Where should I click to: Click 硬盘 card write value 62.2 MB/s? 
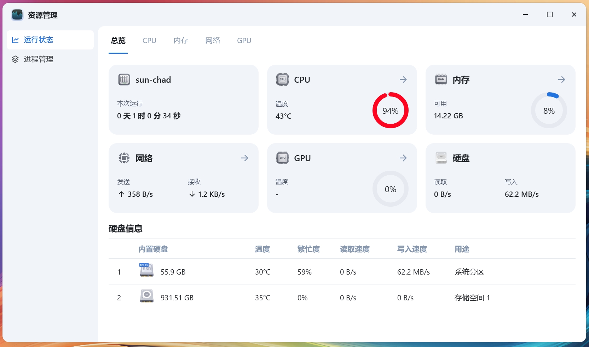(521, 194)
